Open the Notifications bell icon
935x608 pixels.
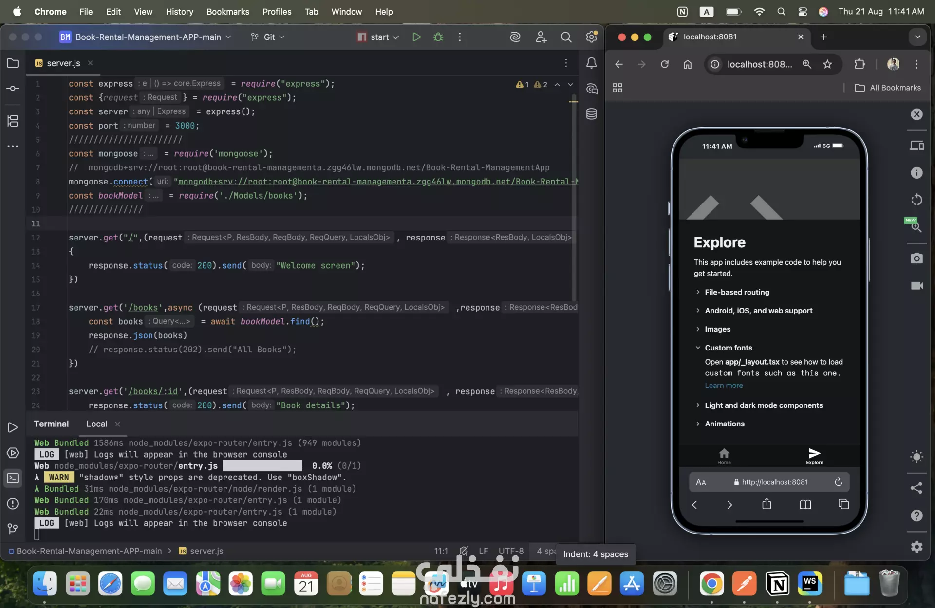click(591, 63)
